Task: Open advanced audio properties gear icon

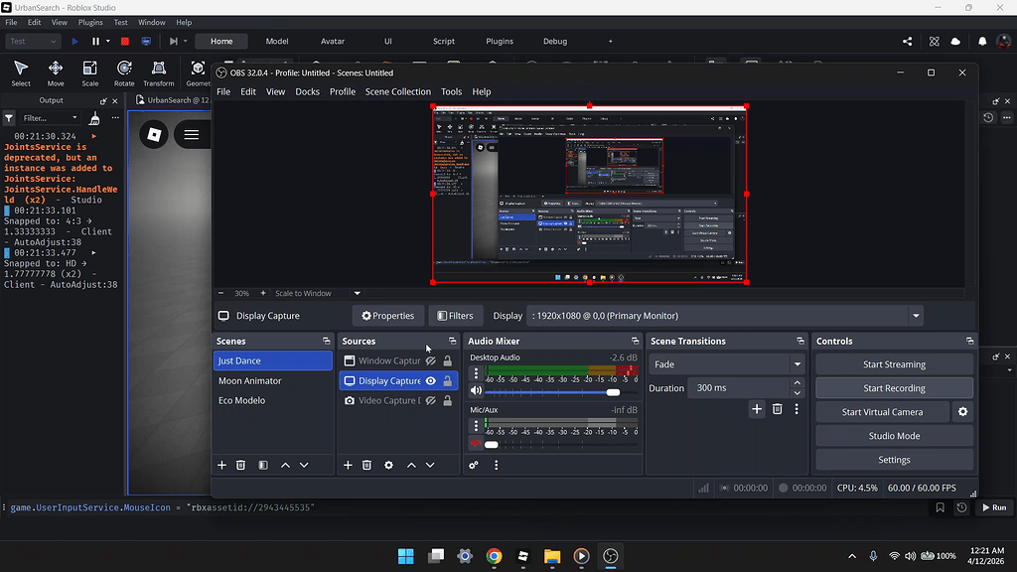Action: click(474, 465)
